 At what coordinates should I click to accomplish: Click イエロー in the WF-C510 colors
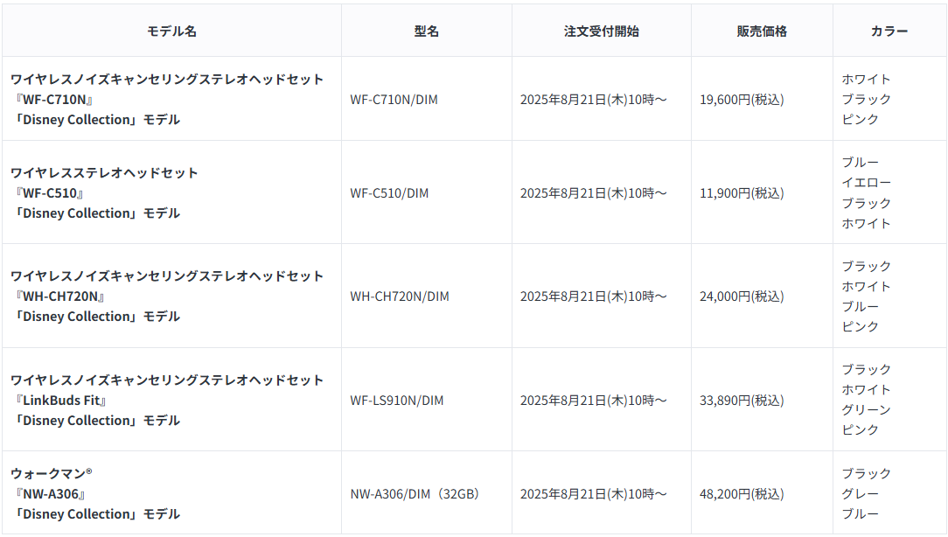coord(867,183)
